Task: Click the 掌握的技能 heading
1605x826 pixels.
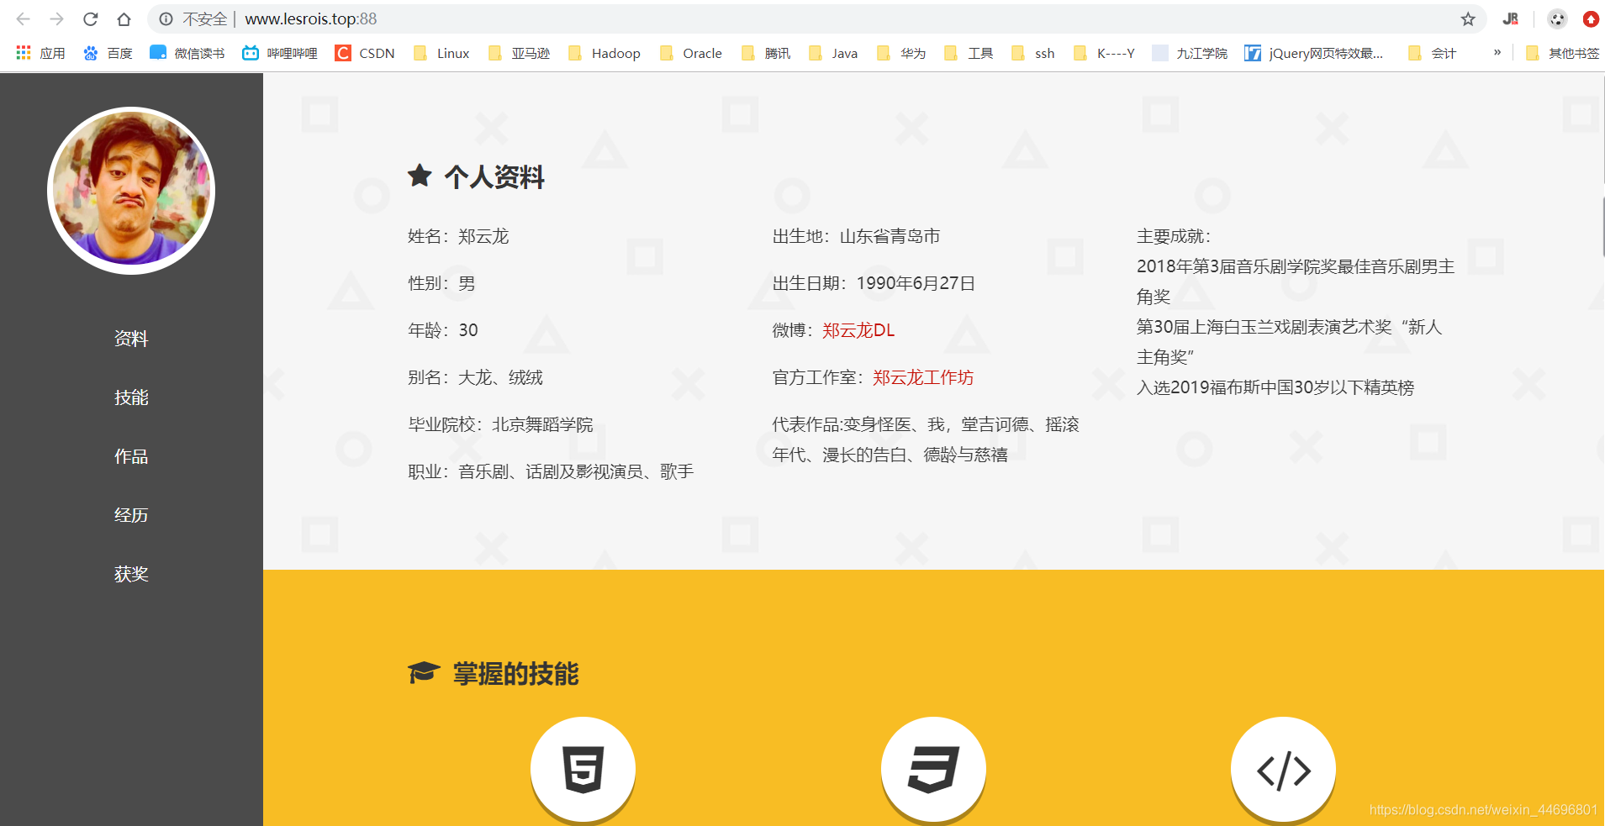Action: click(x=516, y=673)
